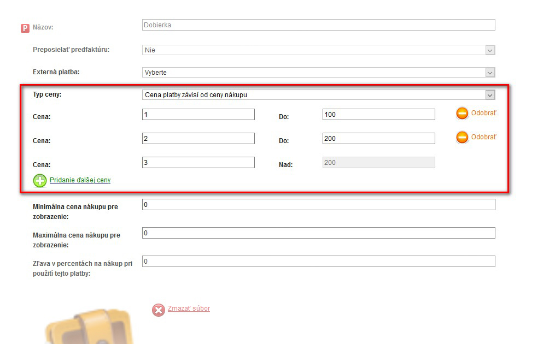Open the Preposielať predfaktúru dropdown
The width and height of the screenshot is (555, 344).
pos(318,50)
